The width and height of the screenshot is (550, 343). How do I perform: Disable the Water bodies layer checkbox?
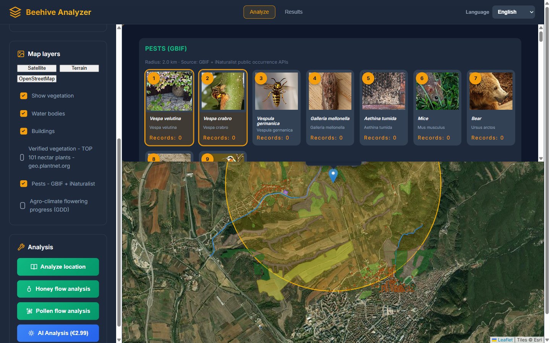point(24,114)
